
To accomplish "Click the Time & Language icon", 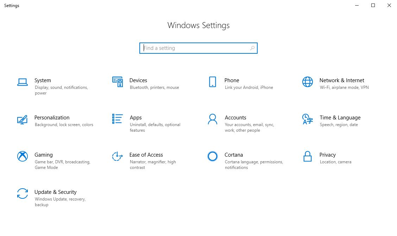I will tap(308, 119).
